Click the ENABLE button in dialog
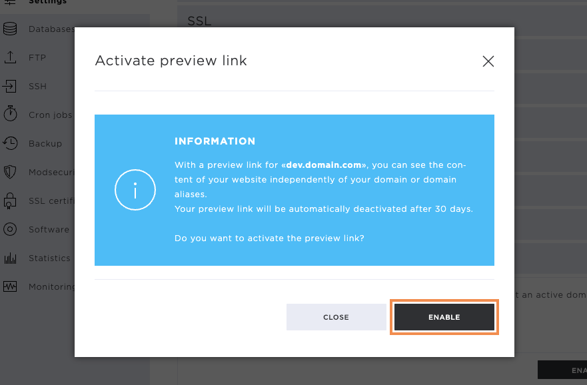587x385 pixels. pos(444,317)
